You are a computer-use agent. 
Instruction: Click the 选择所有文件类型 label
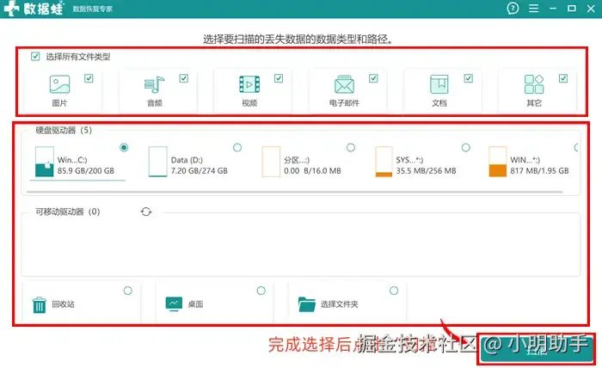click(x=78, y=57)
